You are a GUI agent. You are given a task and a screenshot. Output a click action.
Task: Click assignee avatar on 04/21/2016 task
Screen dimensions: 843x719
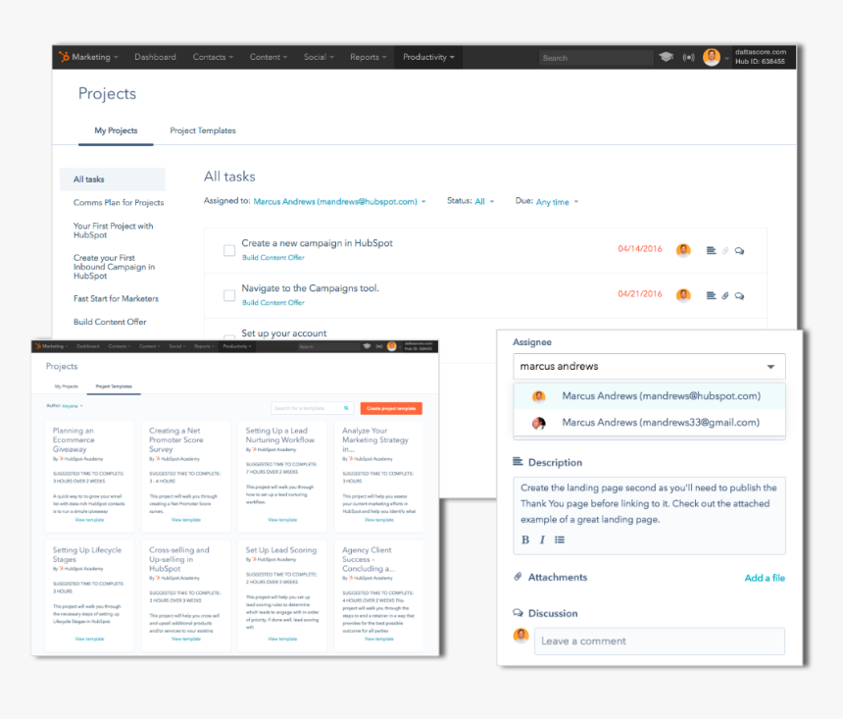coord(683,295)
